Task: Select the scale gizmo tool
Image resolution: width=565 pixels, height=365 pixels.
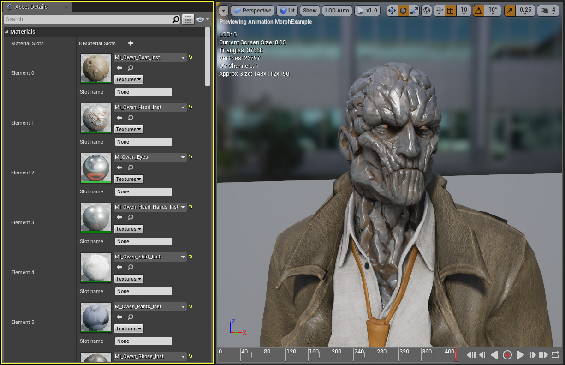Action: click(x=414, y=11)
